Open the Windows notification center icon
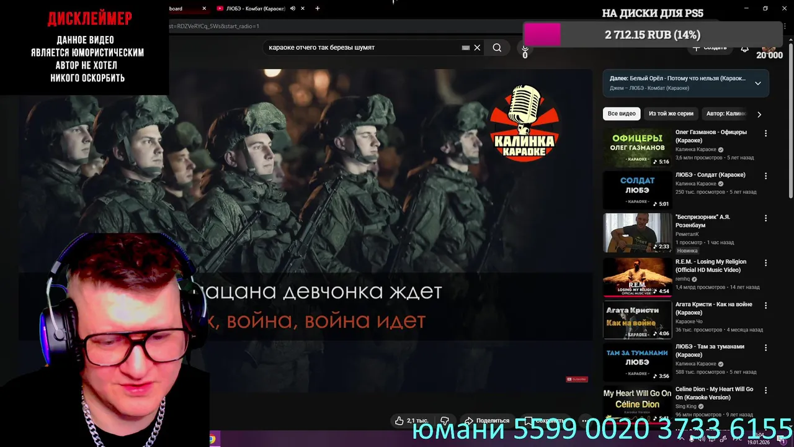This screenshot has width=794, height=447. 783,440
